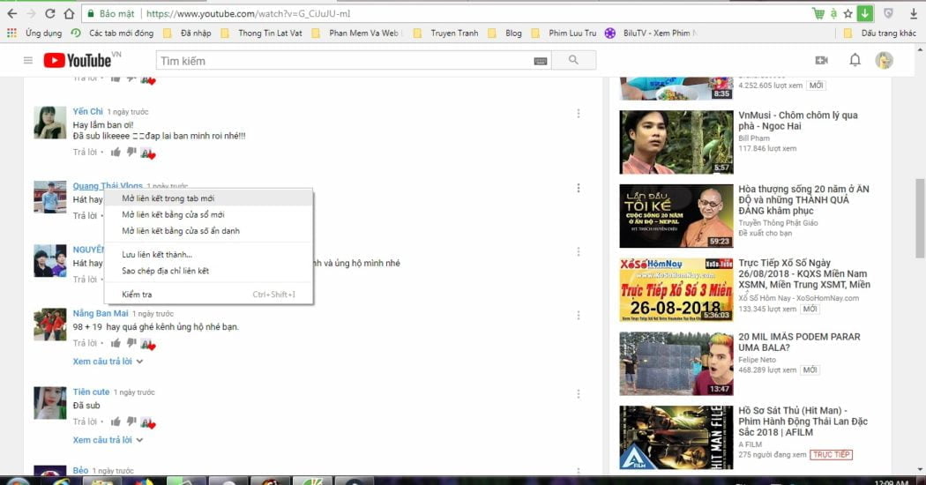Choose Sao chép địa chỉ liên kết
The width and height of the screenshot is (926, 485).
tap(208, 271)
